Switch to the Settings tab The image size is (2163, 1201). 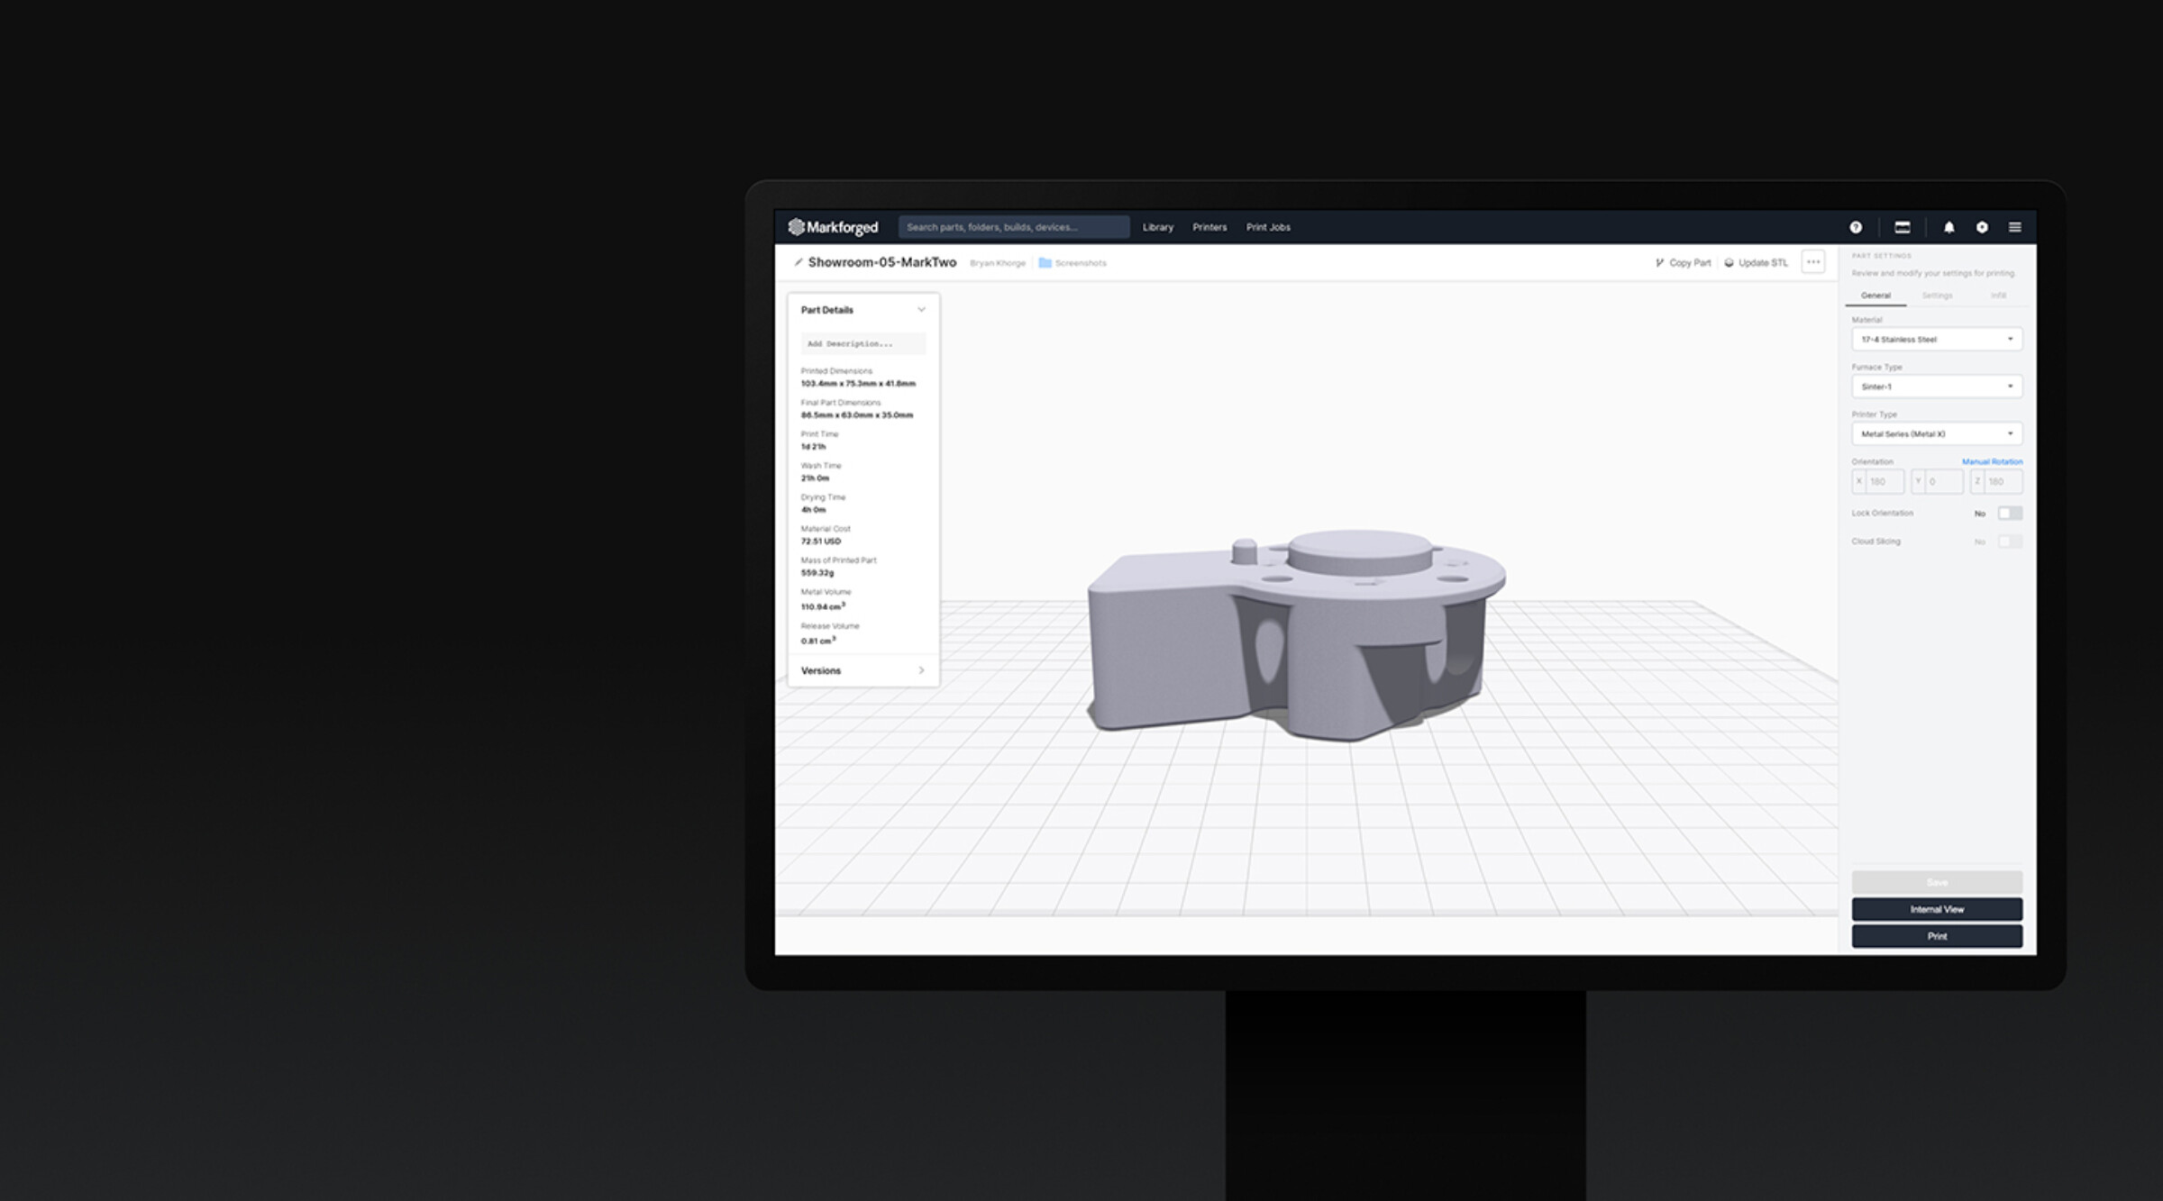(x=1938, y=295)
